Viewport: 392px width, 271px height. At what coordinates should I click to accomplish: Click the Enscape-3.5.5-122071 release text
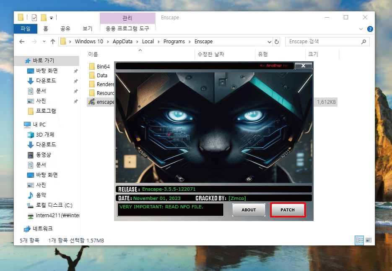click(169, 189)
